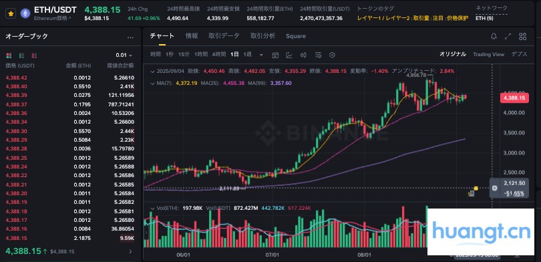Click the 注目 token tag
The height and width of the screenshot is (262, 541).
[438, 18]
